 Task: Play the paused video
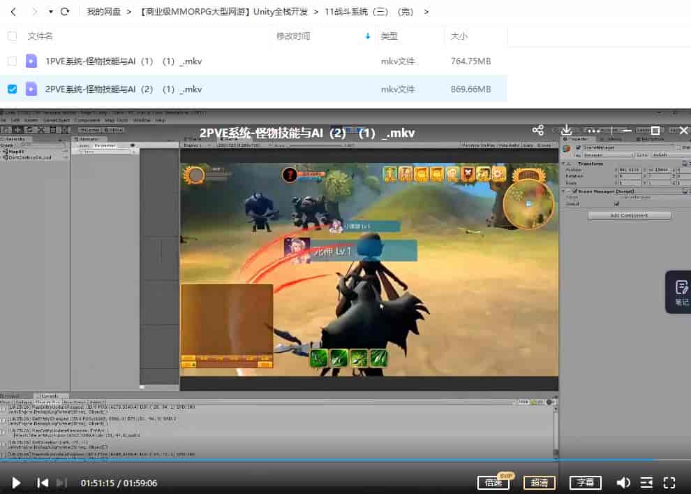pyautogui.click(x=16, y=482)
